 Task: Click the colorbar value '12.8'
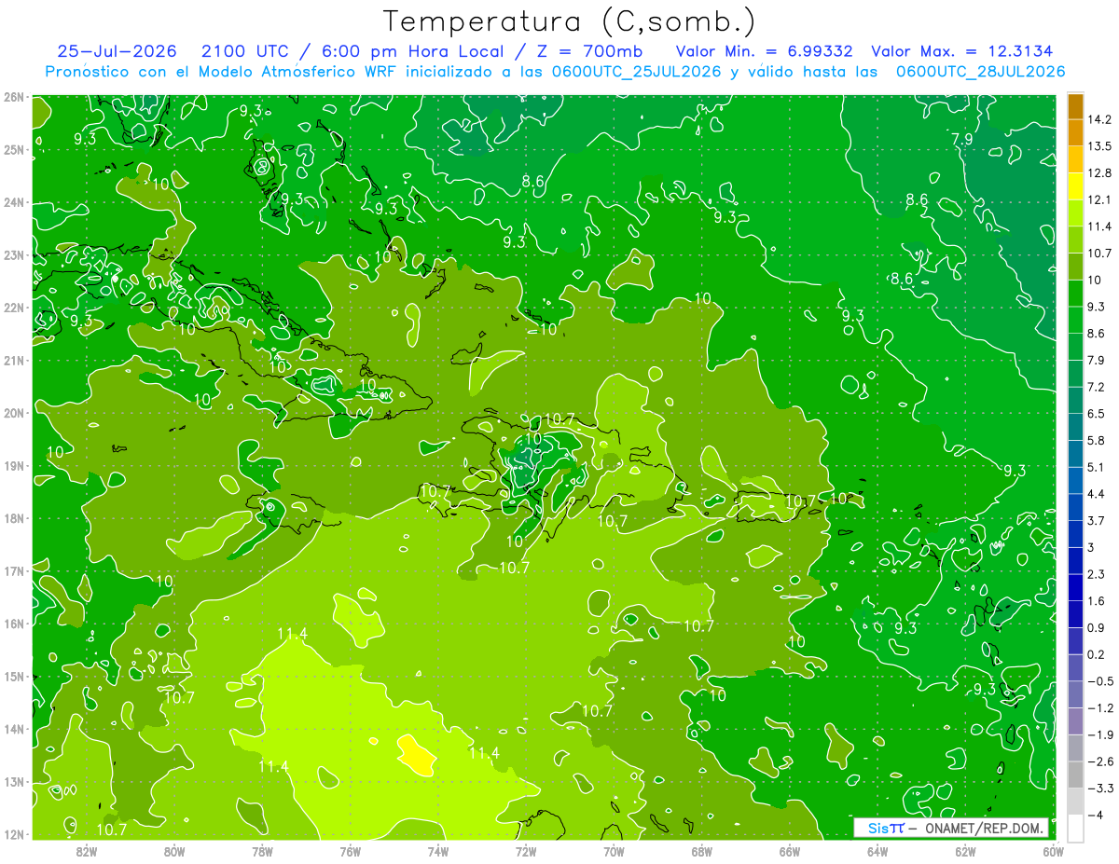pos(1100,172)
